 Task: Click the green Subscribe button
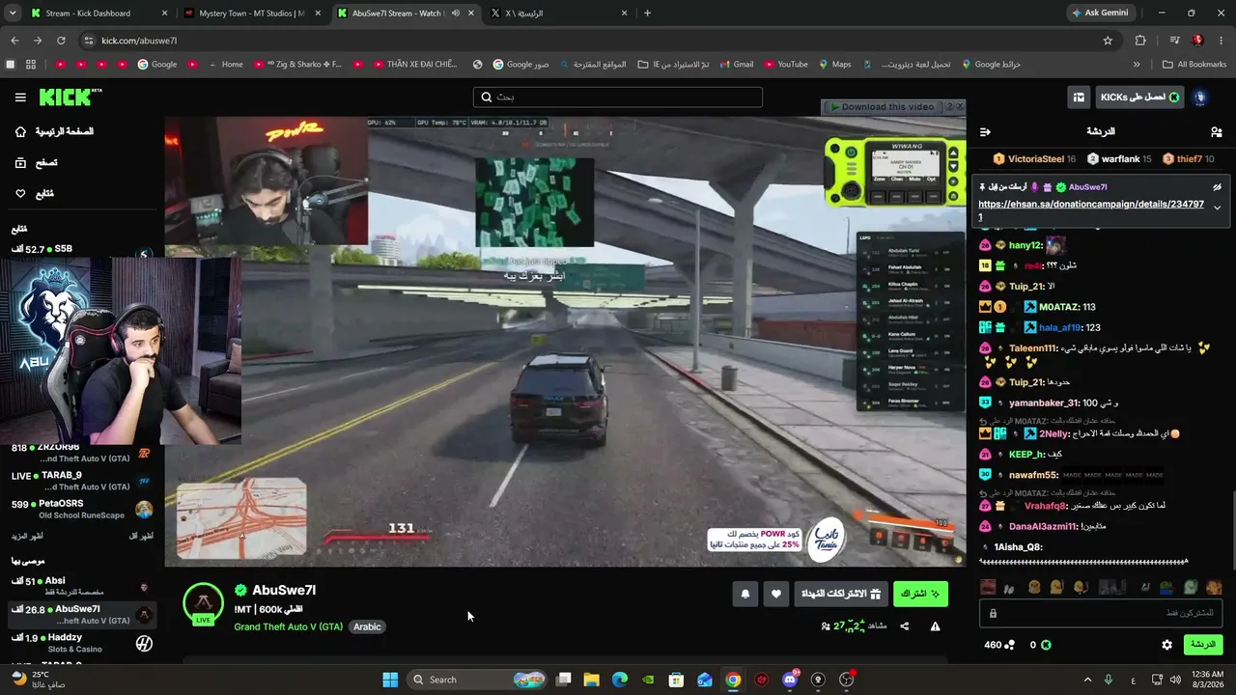click(920, 595)
